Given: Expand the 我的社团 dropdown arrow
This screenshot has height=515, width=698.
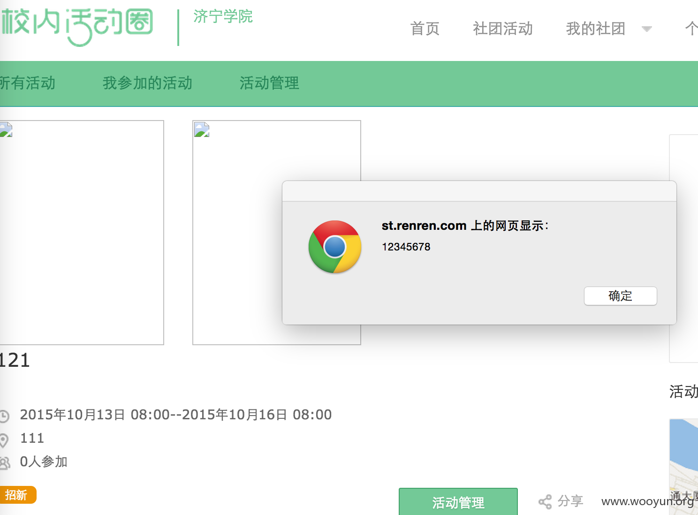Looking at the screenshot, I should (x=647, y=29).
